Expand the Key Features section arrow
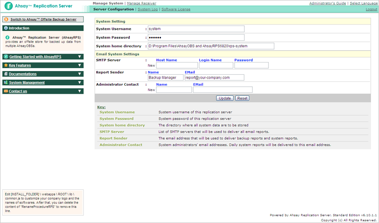This screenshot has height=223, width=379. 80,65
